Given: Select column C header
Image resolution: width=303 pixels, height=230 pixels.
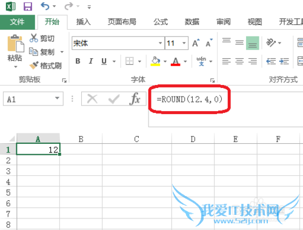Looking at the screenshot, I should pos(137,139).
